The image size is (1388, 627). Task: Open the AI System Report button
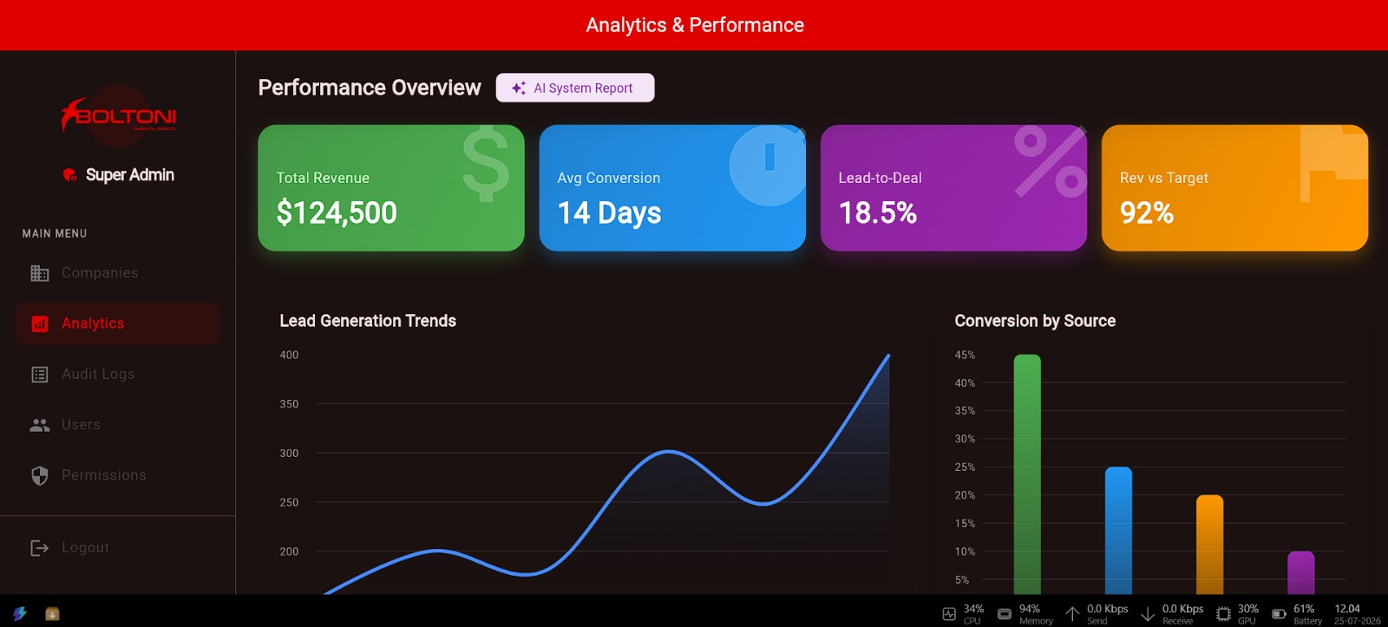click(575, 88)
